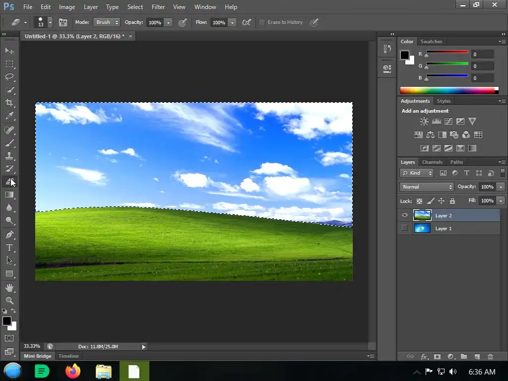The image size is (508, 381).
Task: Open the eraser Mode dropdown
Action: 107,22
